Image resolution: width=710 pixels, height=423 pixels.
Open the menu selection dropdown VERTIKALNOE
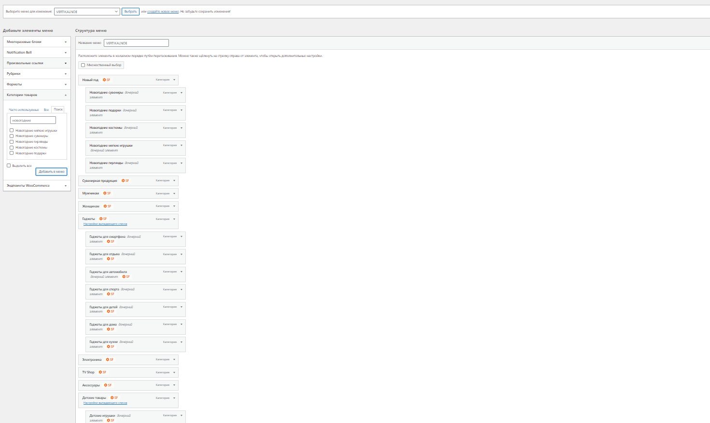(87, 12)
